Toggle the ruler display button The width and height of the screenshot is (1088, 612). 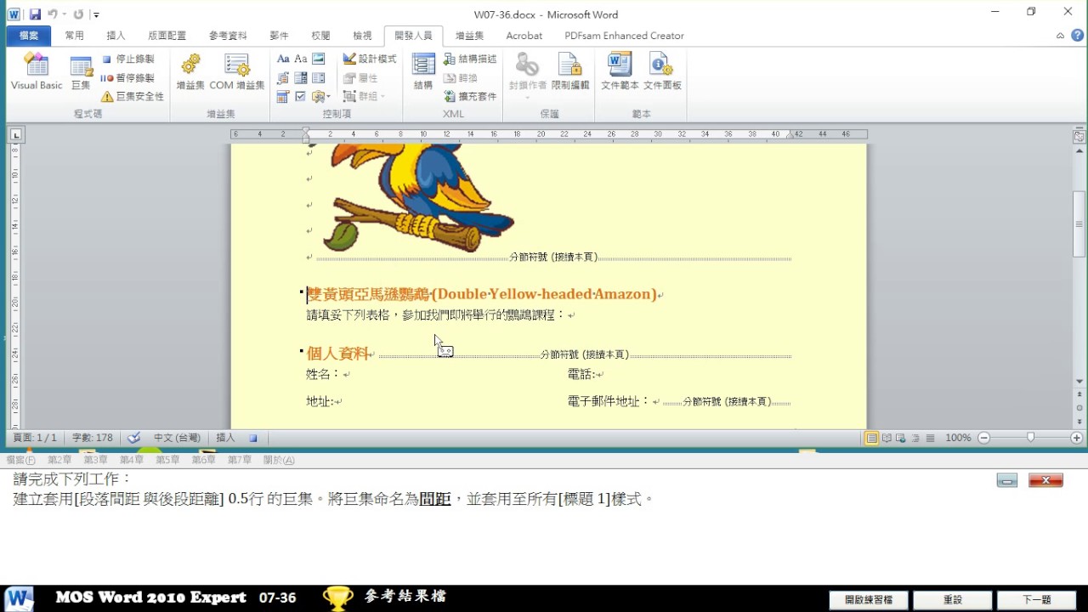(1079, 136)
